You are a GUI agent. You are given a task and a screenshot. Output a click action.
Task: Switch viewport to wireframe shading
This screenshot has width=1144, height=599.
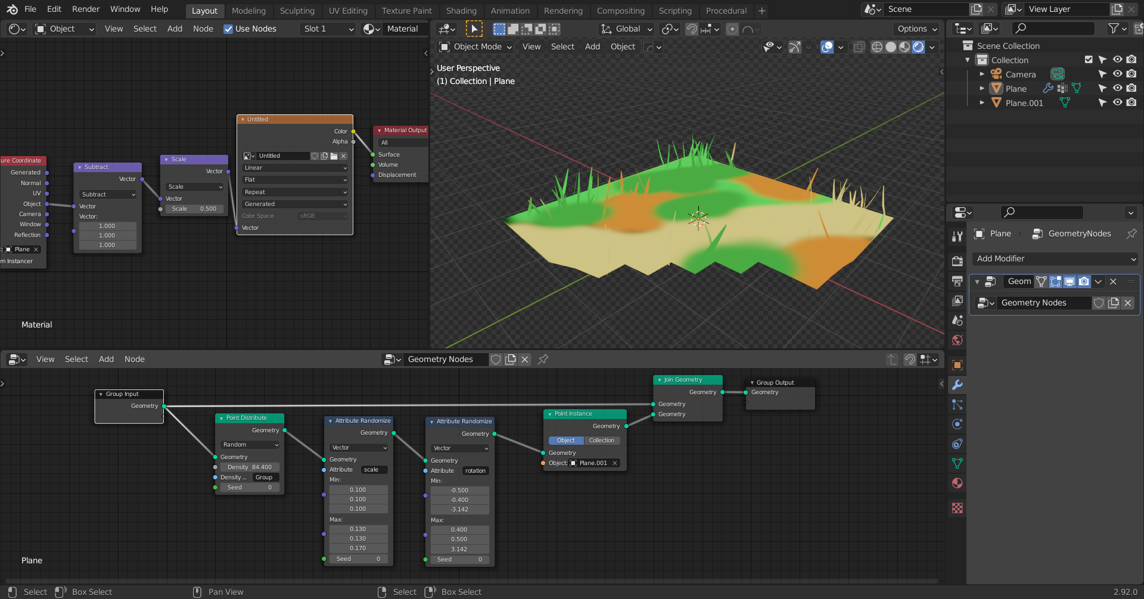pos(877,47)
